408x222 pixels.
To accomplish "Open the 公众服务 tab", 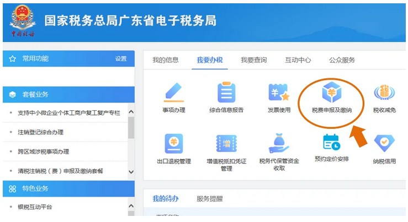I will [342, 60].
